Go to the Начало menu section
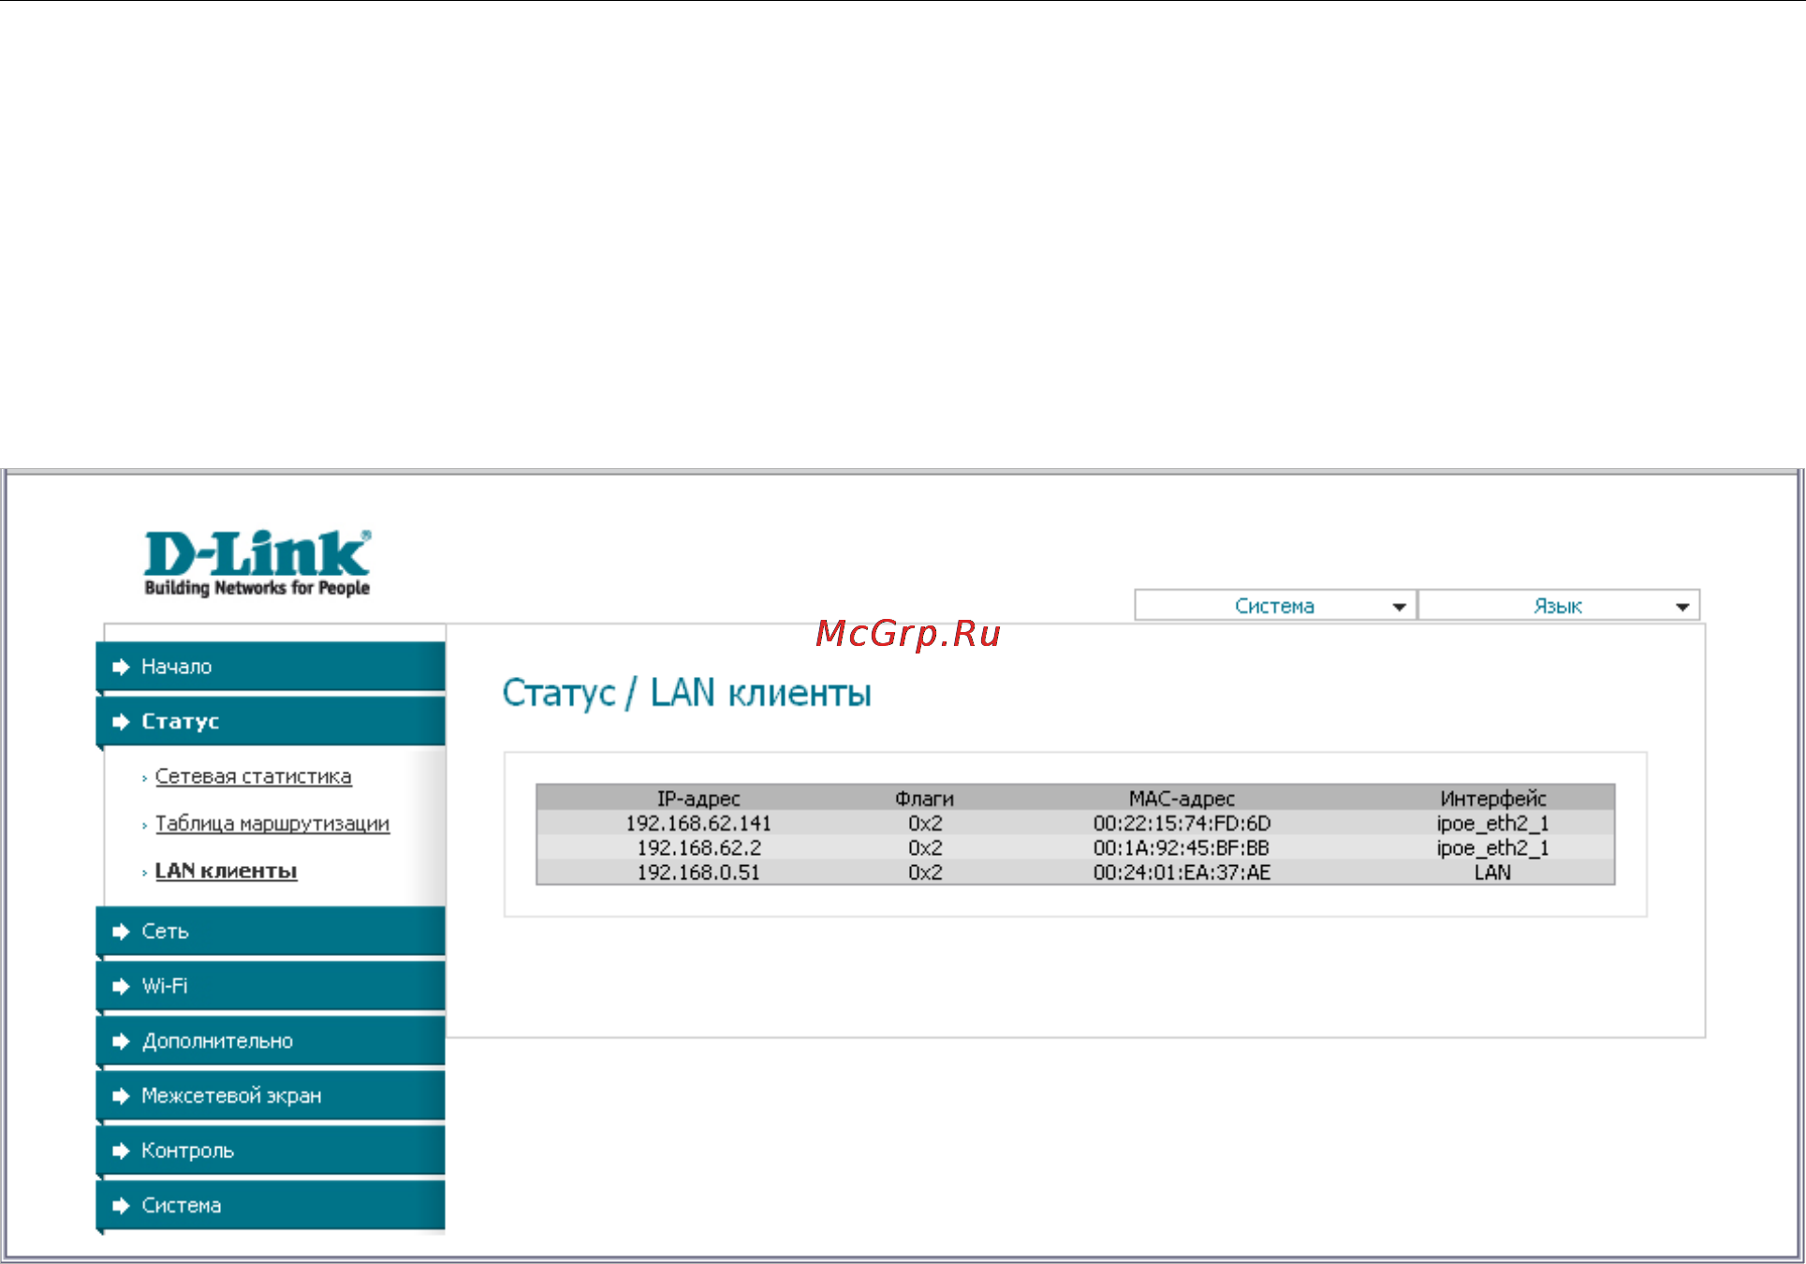1806x1264 pixels. tap(271, 667)
